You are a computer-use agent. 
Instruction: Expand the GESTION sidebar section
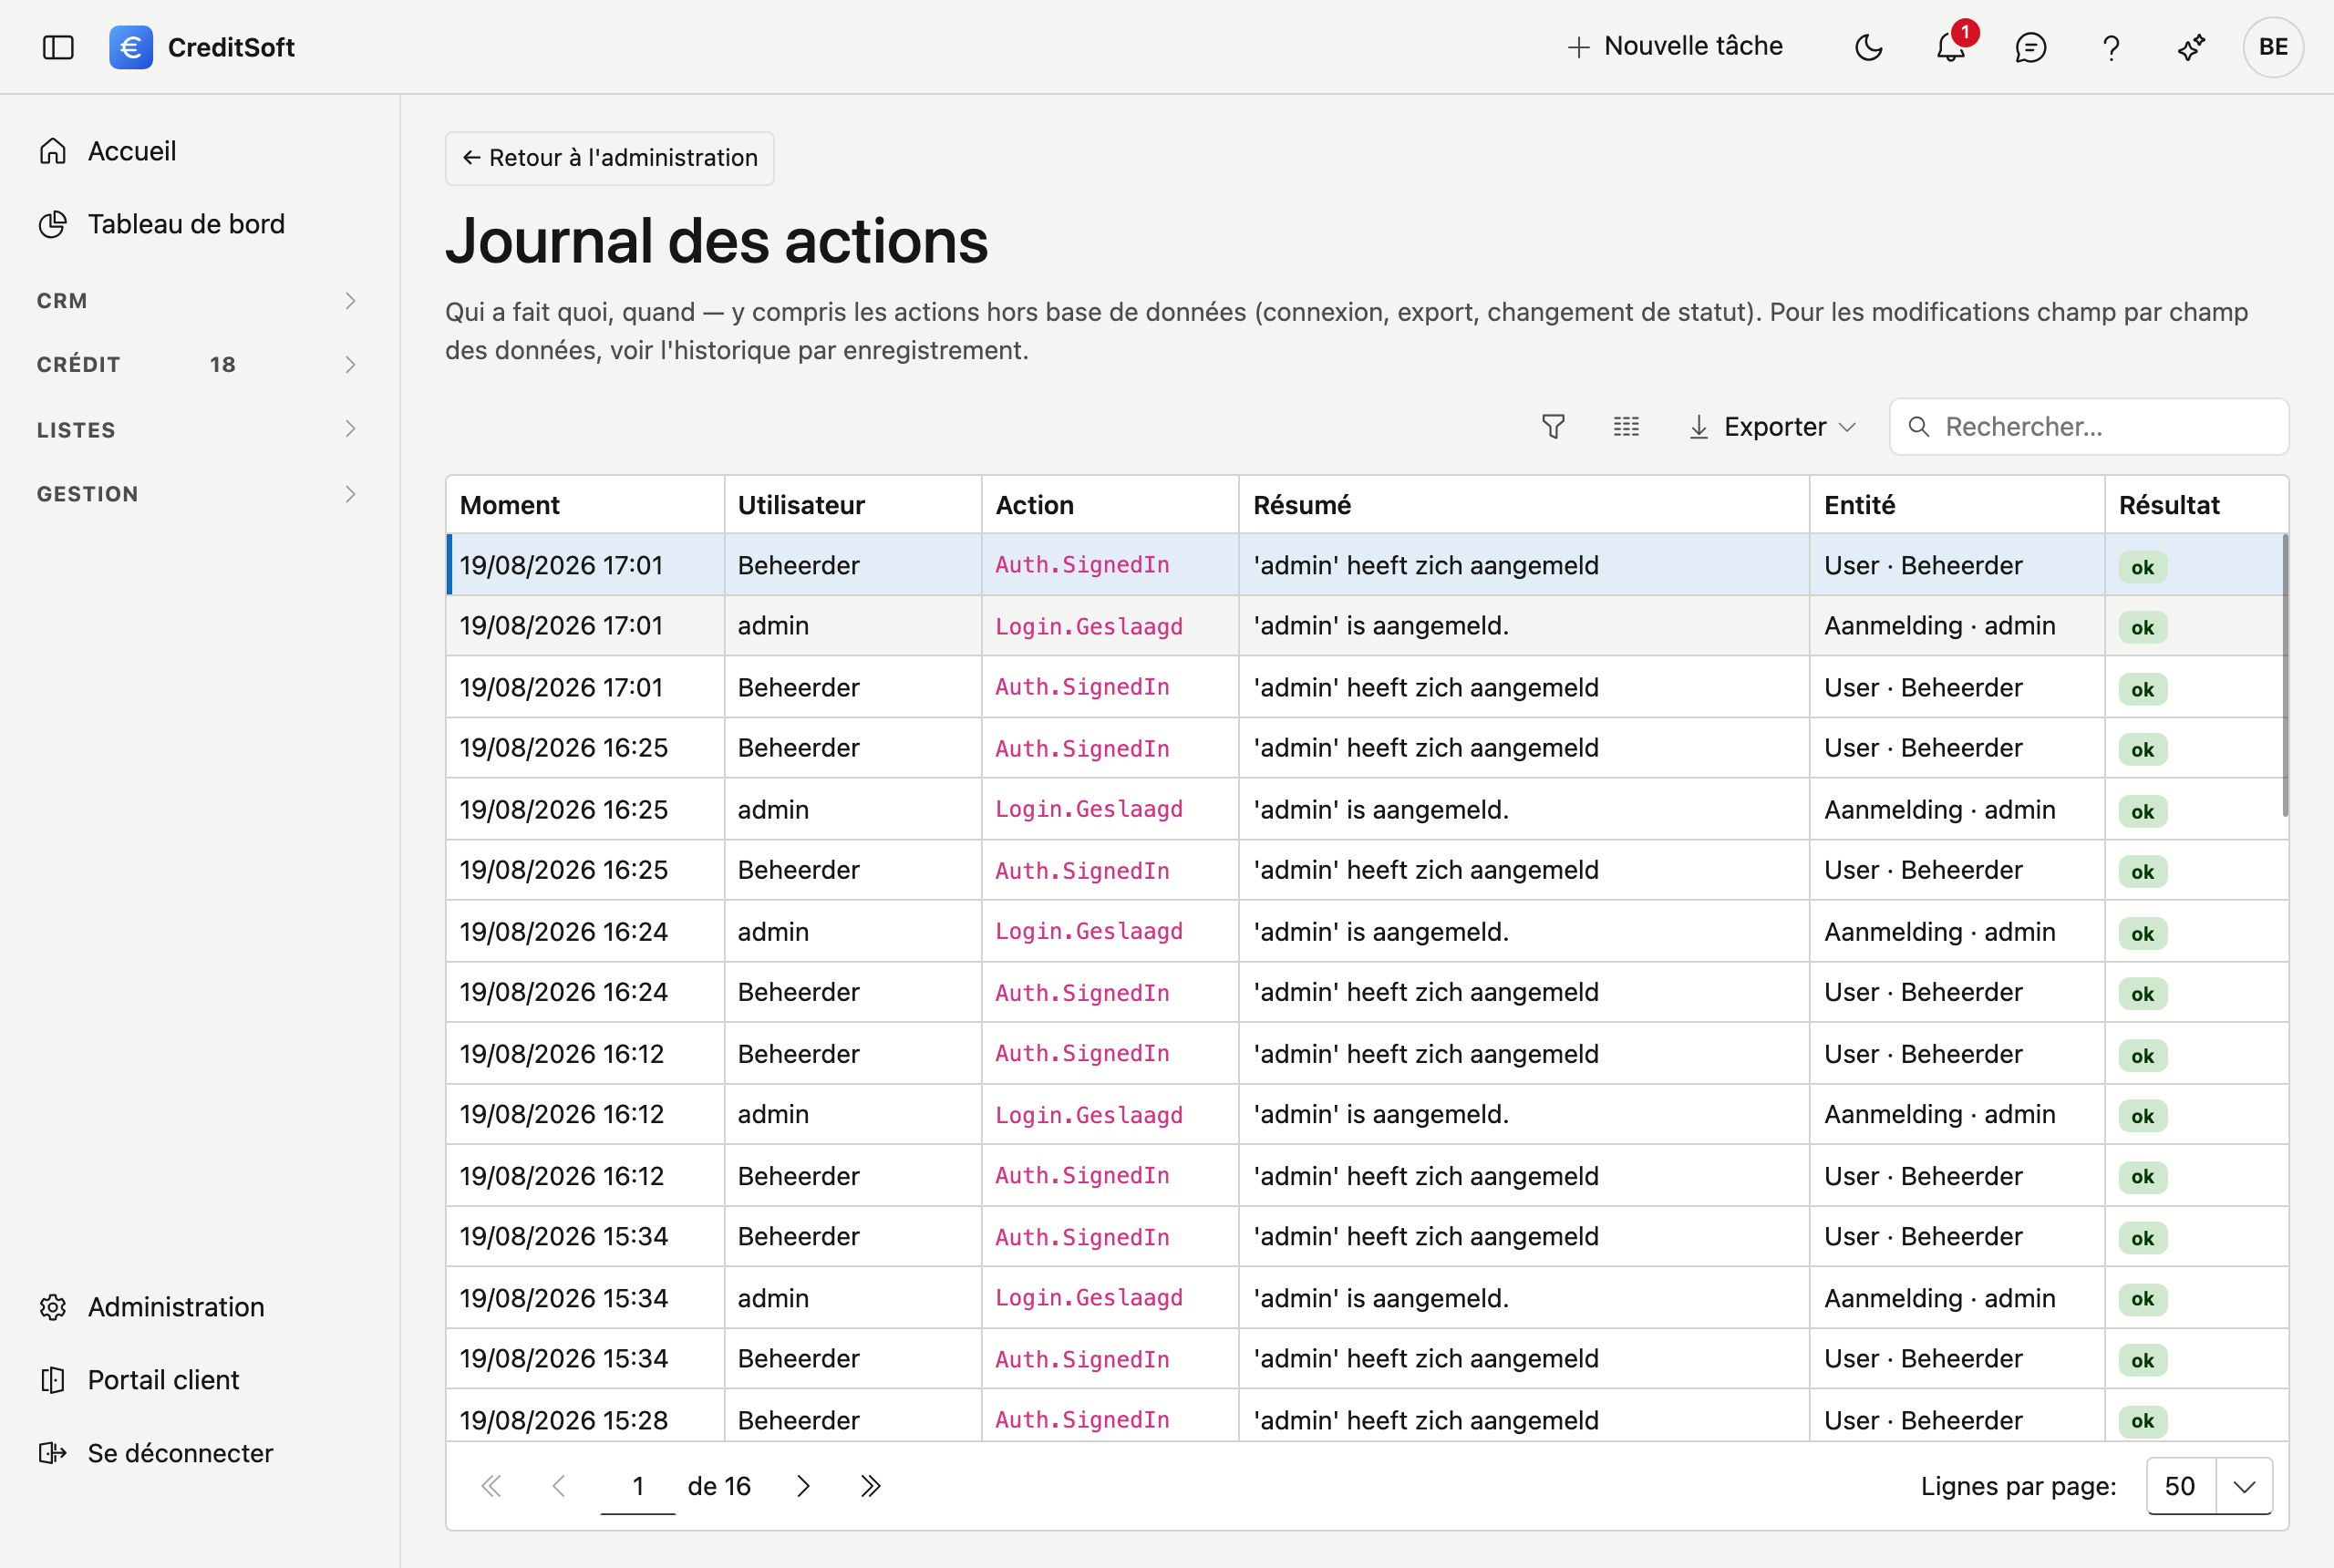[x=197, y=494]
